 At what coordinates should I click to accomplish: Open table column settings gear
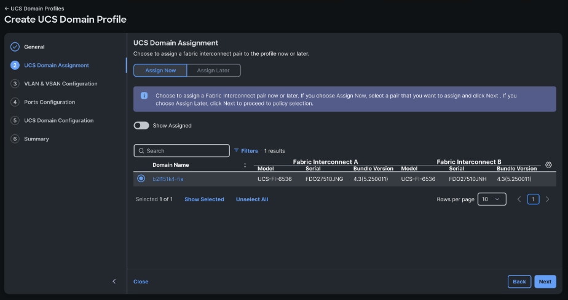coord(548,165)
